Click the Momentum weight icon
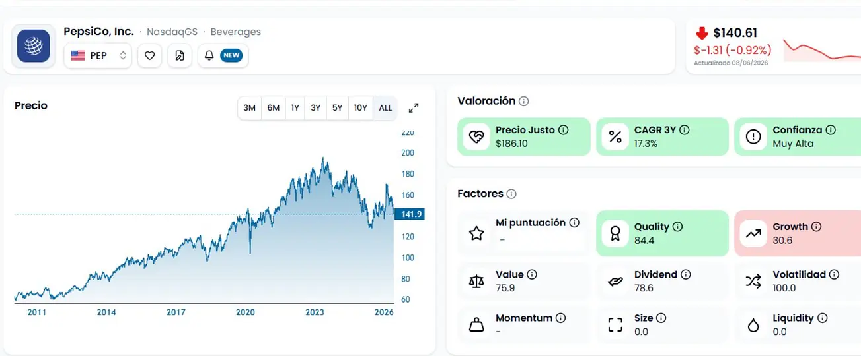861x356 pixels. 476,325
